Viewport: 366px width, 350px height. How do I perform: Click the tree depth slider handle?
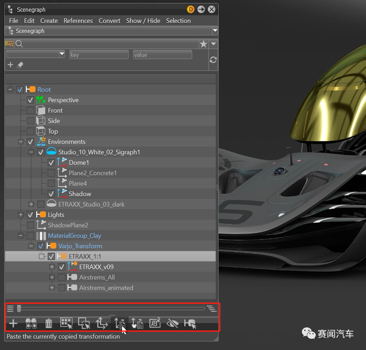tap(19, 309)
